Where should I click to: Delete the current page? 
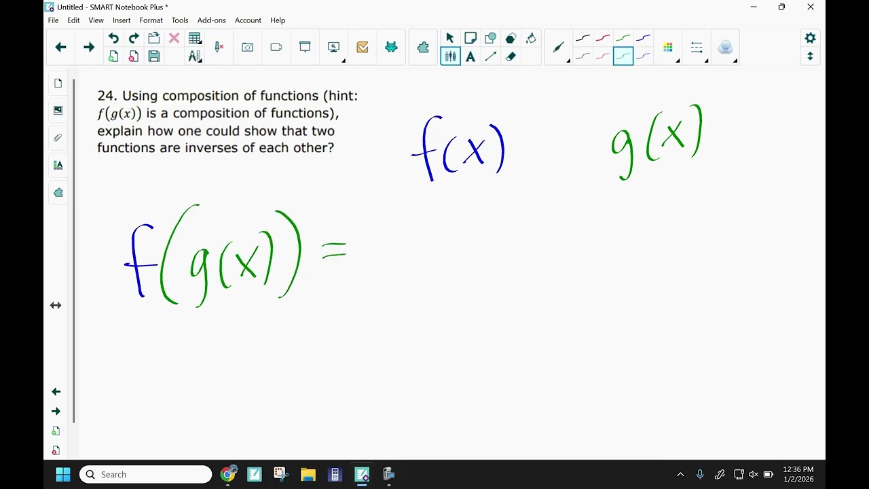(x=134, y=56)
